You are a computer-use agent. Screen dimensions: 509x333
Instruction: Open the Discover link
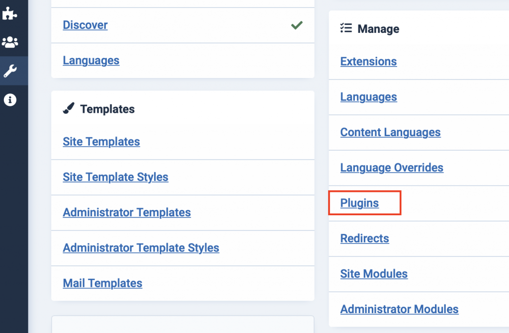[85, 25]
